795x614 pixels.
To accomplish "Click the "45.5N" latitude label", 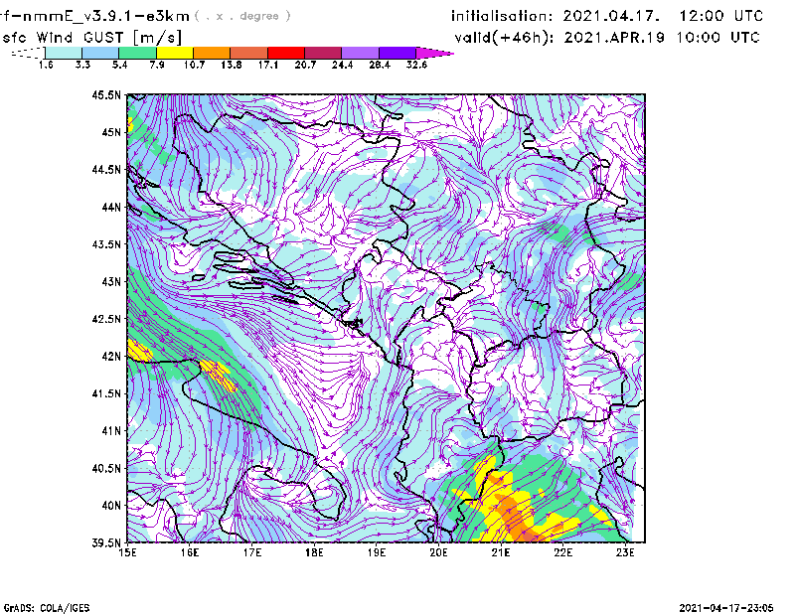I will click(x=106, y=94).
